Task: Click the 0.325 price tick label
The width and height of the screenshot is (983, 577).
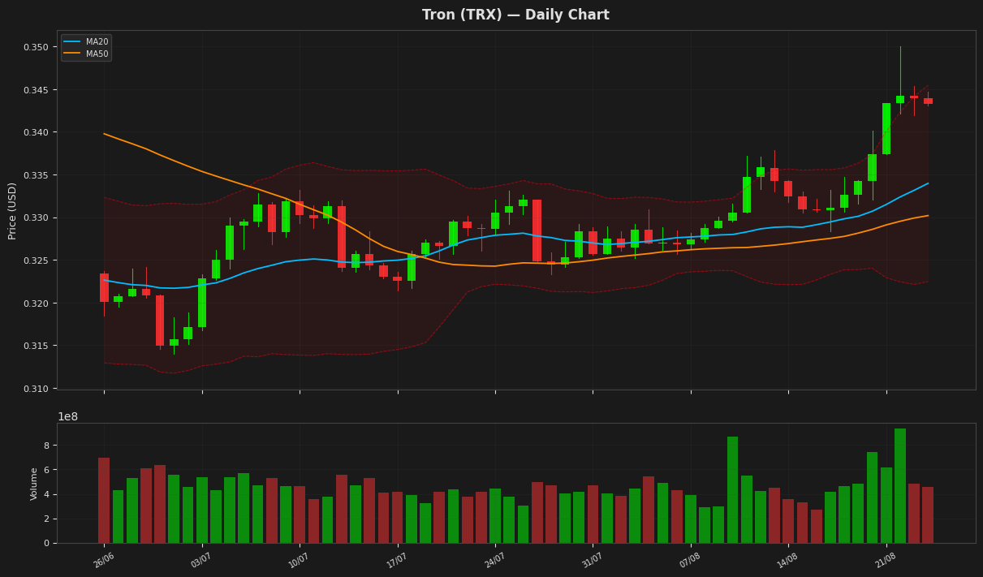Action: click(x=35, y=261)
